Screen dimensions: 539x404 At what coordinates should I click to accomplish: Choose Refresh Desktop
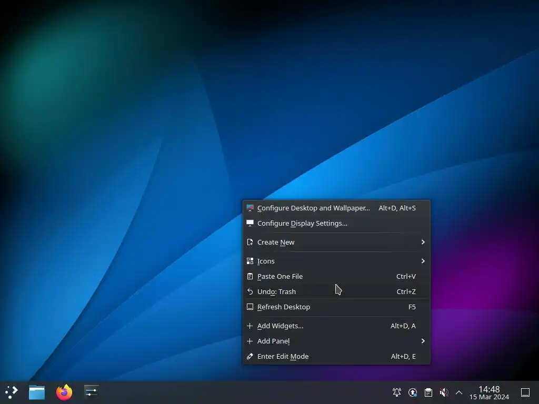(x=336, y=307)
